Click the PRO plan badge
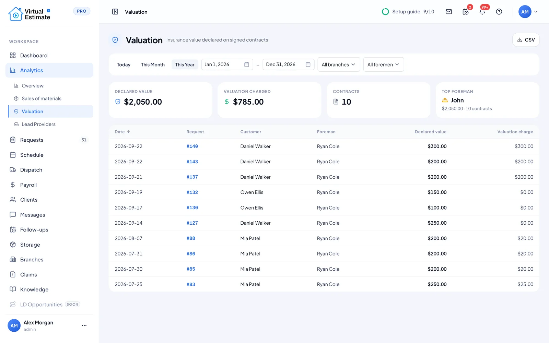 pos(82,11)
